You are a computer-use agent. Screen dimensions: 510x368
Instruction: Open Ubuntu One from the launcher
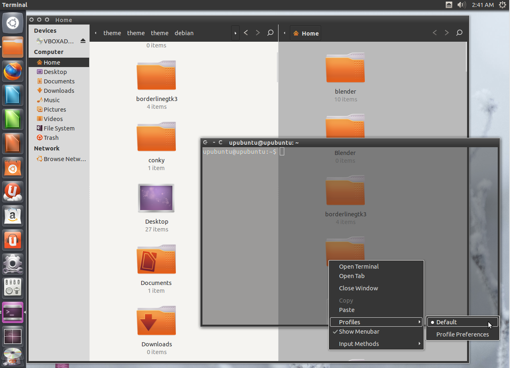click(13, 192)
